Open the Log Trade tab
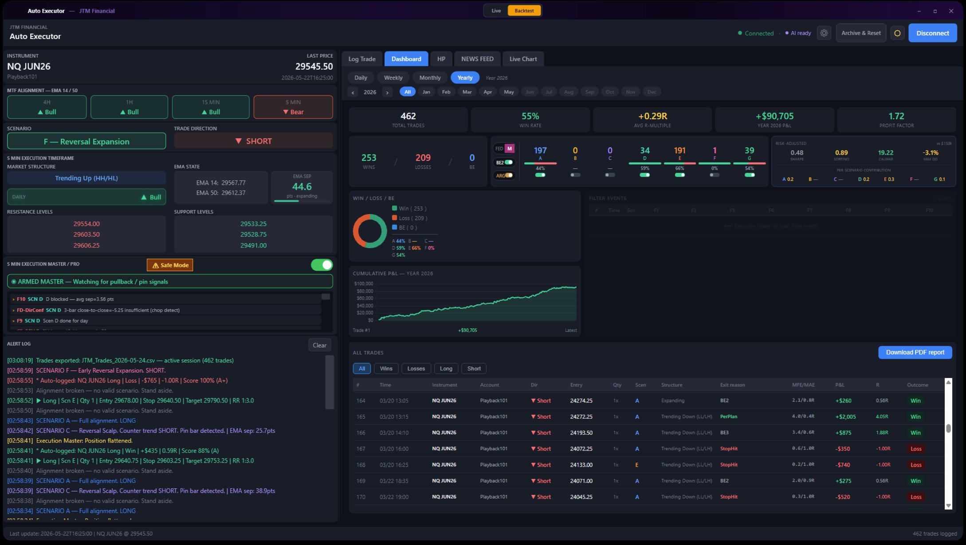This screenshot has width=966, height=545. tap(362, 59)
